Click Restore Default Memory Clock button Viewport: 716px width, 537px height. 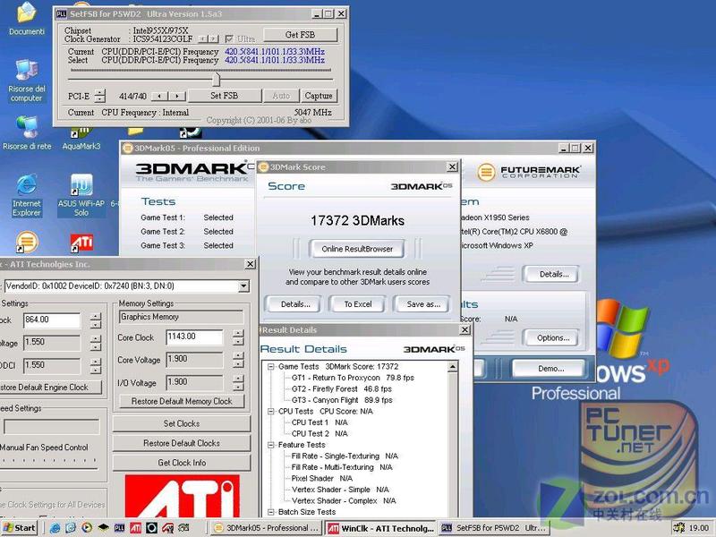pyautogui.click(x=182, y=401)
